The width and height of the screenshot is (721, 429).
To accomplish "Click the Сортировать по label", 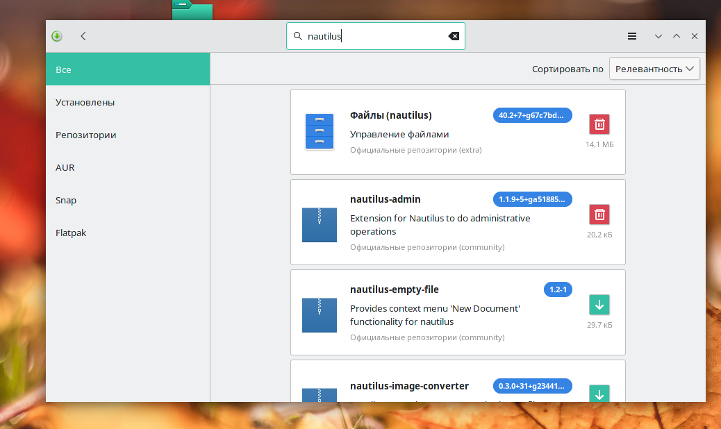I will click(x=567, y=69).
